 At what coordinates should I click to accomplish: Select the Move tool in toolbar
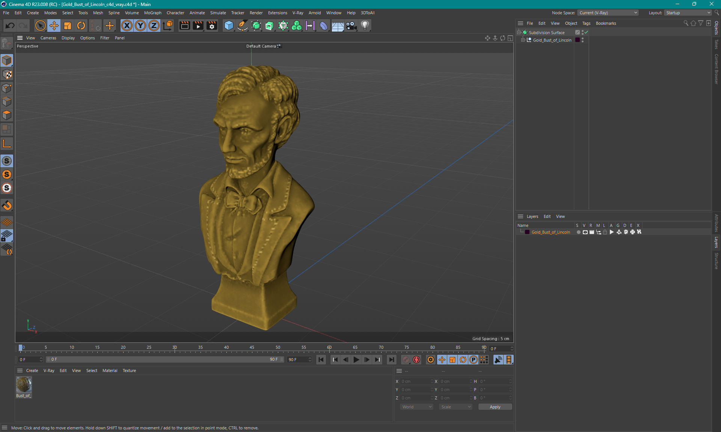[x=54, y=25]
